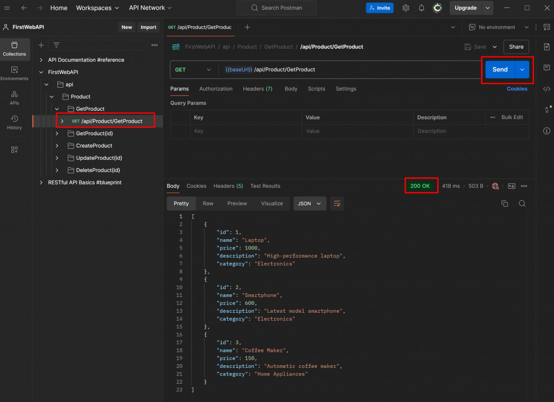
Task: Collapse the FirstWebAPI collection
Action: [x=41, y=72]
